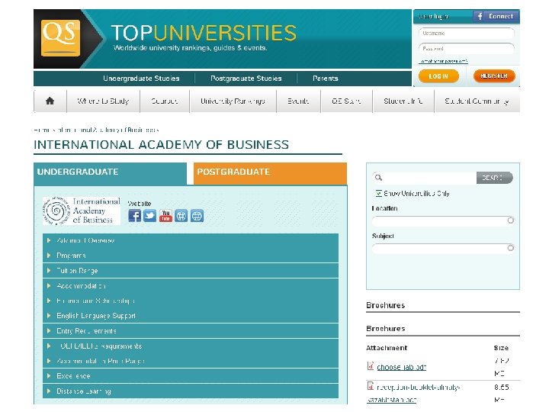Open the QS Stars menu
The height and width of the screenshot is (412, 549).
pyautogui.click(x=346, y=101)
